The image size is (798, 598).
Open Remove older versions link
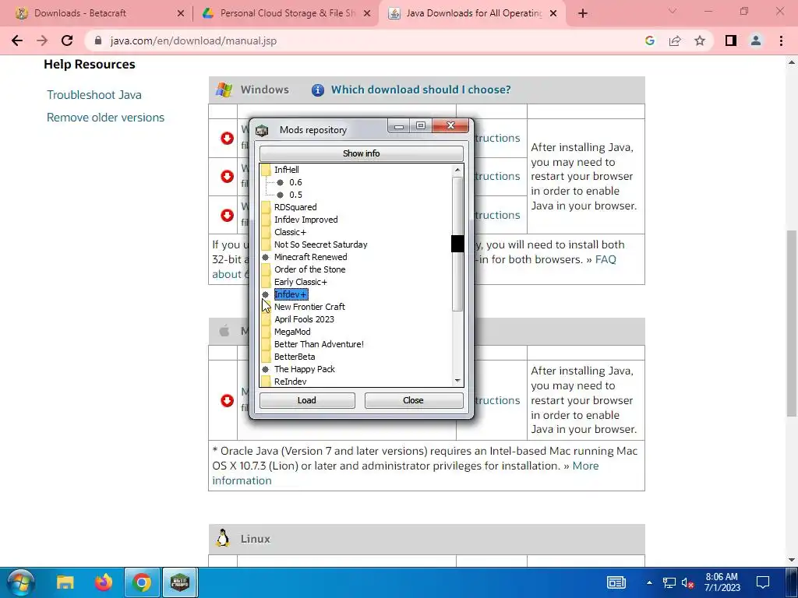click(x=105, y=118)
